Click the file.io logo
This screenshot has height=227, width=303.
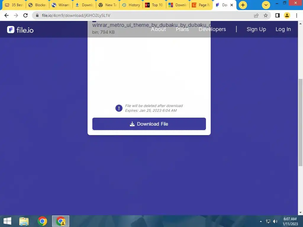[x=20, y=30]
